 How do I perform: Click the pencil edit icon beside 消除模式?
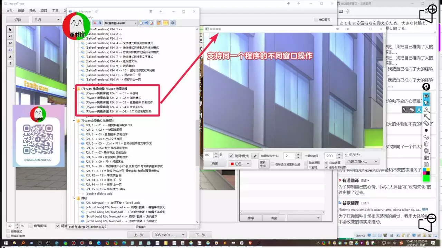click(x=255, y=156)
